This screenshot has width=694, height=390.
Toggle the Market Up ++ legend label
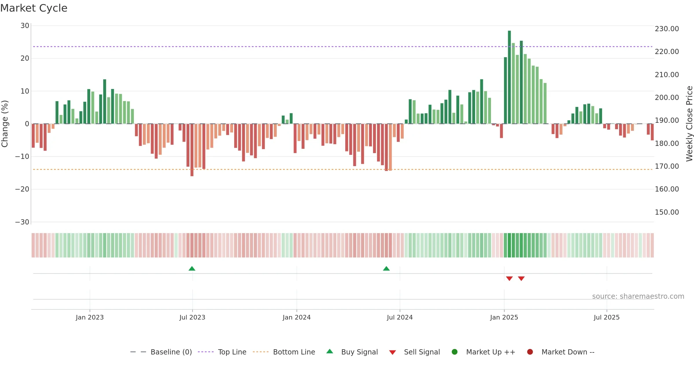coord(491,352)
